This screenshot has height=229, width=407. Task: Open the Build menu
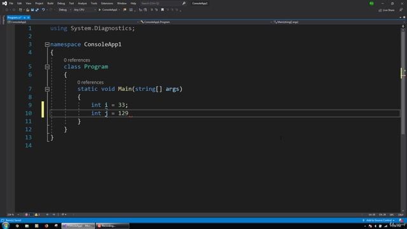50,3
